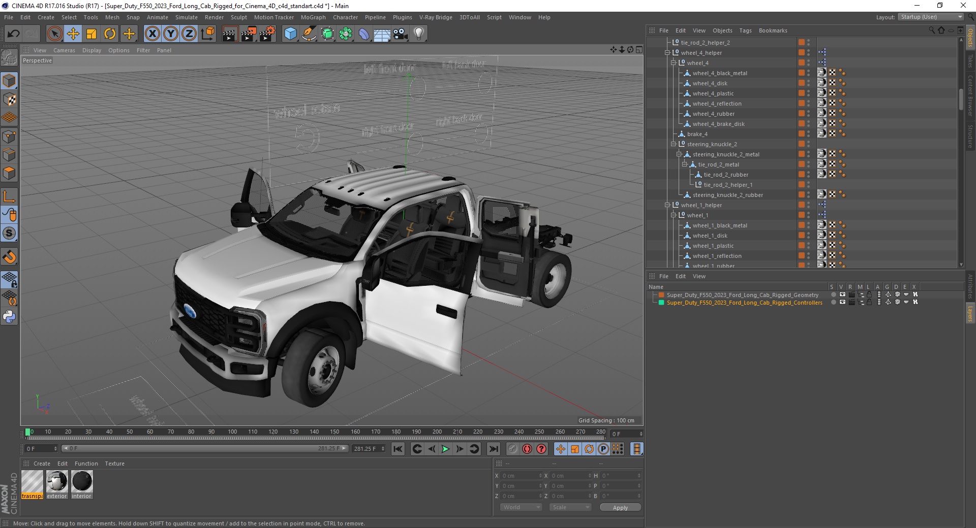Open the deformer (Bend) tool icon

tap(364, 34)
